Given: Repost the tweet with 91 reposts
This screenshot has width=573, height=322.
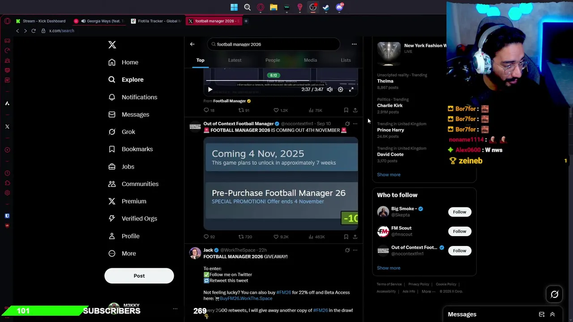Looking at the screenshot, I should (x=244, y=110).
